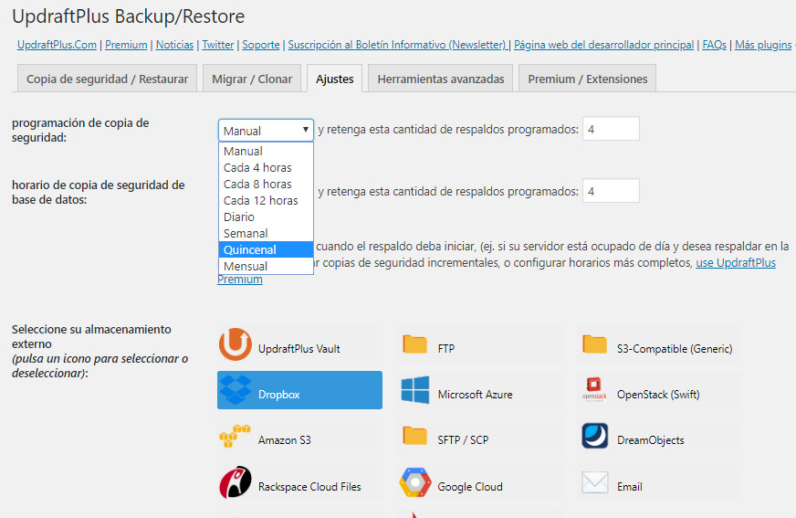The height and width of the screenshot is (518, 796).
Task: Click the DreamObjects label
Action: tap(650, 440)
